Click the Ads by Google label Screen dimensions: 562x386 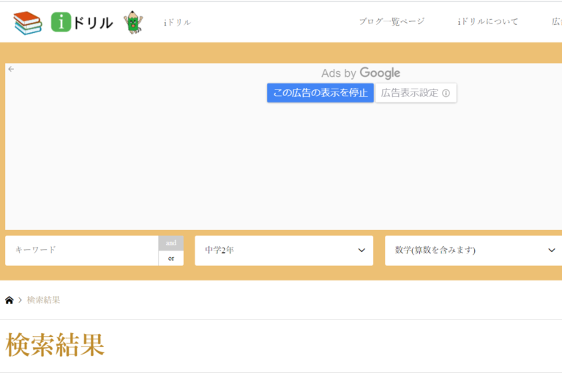coord(361,73)
